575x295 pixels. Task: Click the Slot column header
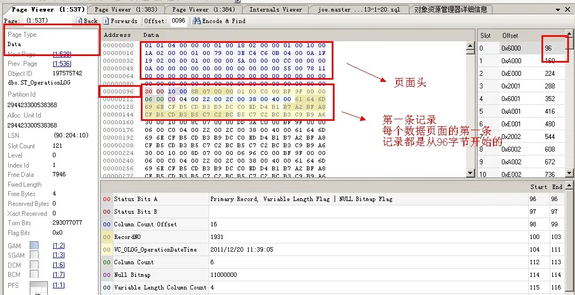click(x=485, y=36)
